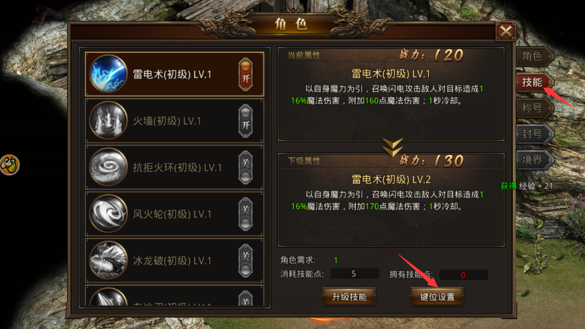Screen dimensions: 585x329
Task: Click the yellow mascot icon on the left edge
Action: (9, 164)
